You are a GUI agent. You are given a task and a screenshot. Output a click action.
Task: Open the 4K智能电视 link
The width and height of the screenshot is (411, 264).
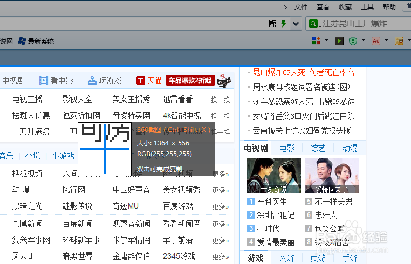(x=182, y=115)
